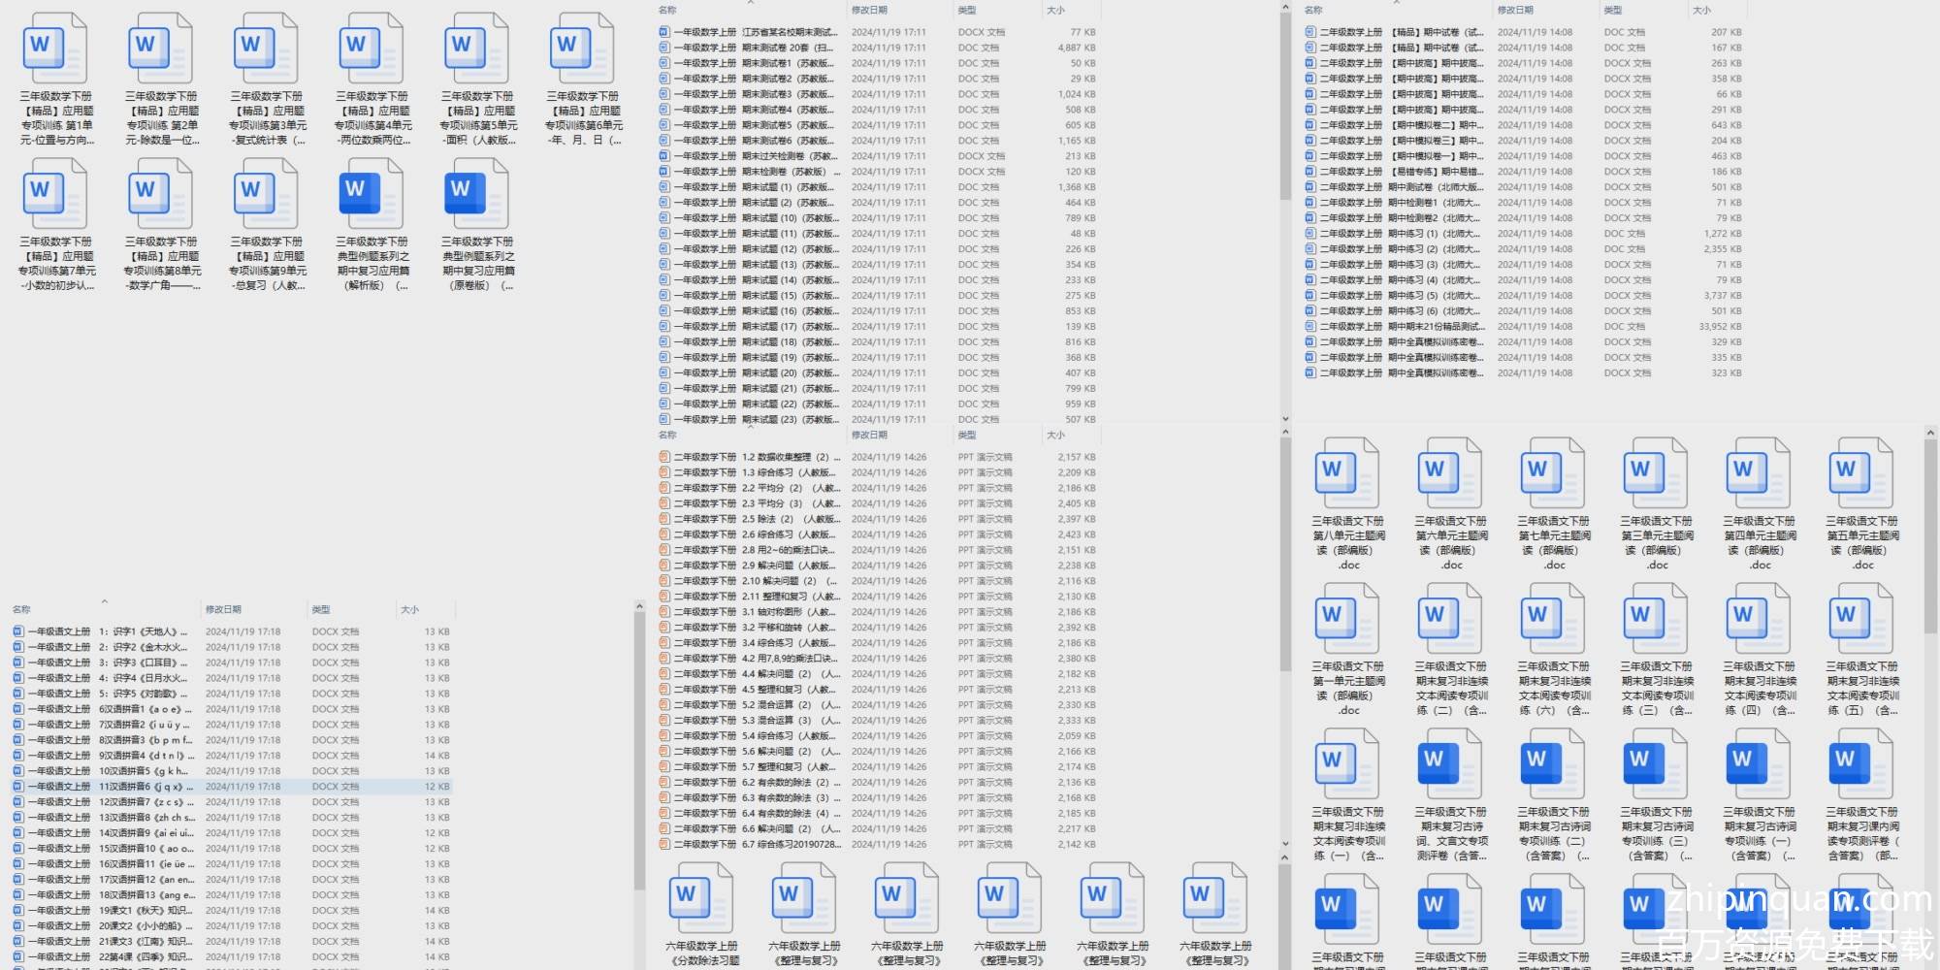The height and width of the screenshot is (970, 1940).
Task: Click scroll-up arrow of 三年级语文下册 icon pane
Action: [x=1929, y=433]
